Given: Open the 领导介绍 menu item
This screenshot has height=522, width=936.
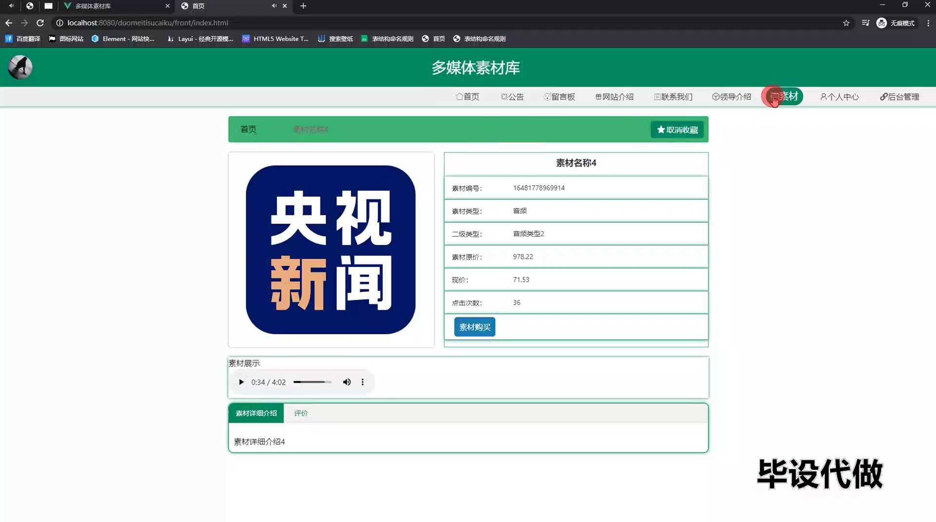Looking at the screenshot, I should click(x=731, y=96).
